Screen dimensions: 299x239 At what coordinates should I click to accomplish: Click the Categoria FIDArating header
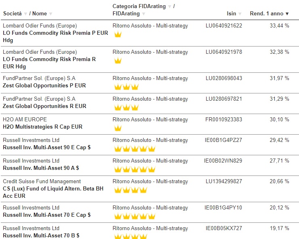(x=139, y=6)
